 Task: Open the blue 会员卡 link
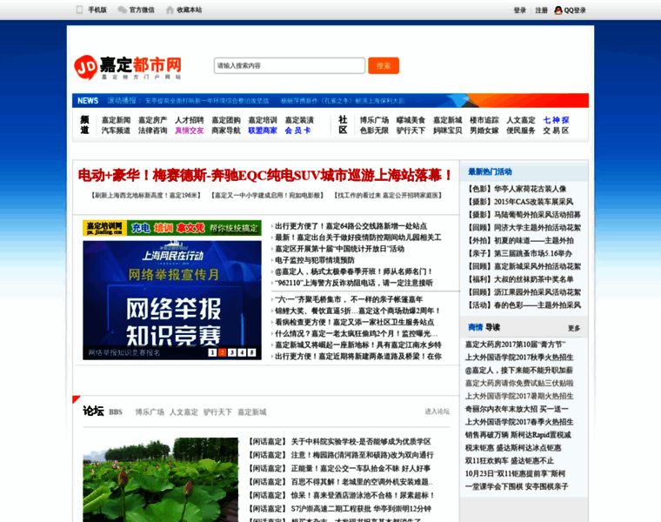[x=298, y=130]
